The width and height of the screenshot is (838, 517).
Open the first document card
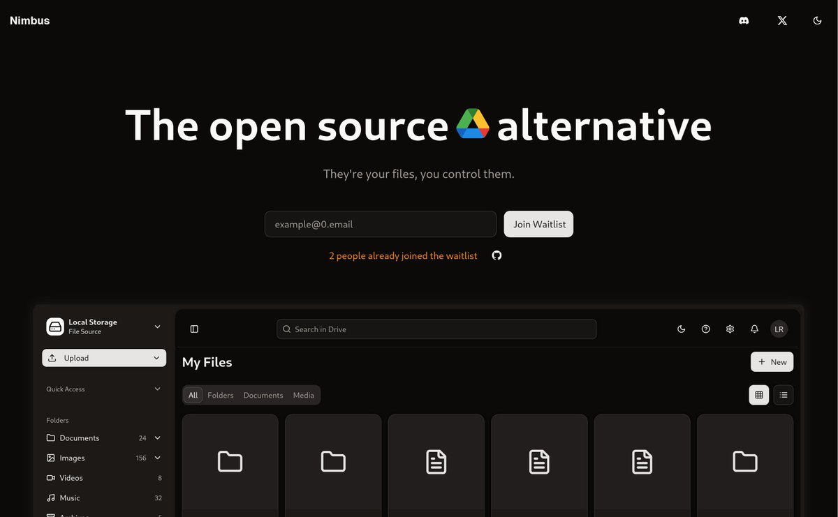tap(436, 465)
